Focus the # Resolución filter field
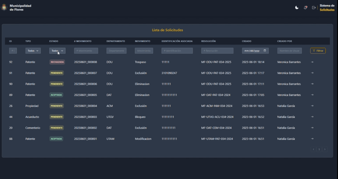Viewport: 338px width, 179px height. point(217,51)
